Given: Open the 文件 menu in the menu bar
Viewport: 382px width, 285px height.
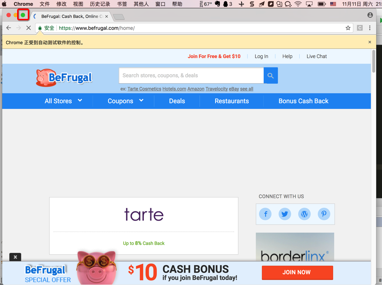Looking at the screenshot, I should [x=45, y=4].
